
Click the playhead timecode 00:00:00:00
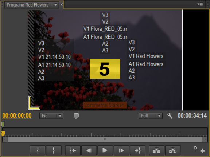[x=17, y=115]
